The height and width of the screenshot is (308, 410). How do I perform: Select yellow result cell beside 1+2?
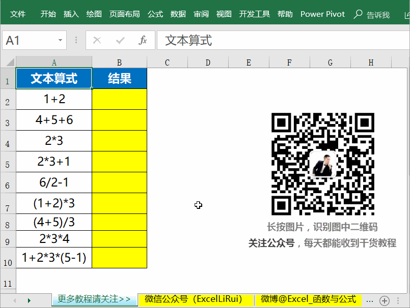click(x=120, y=99)
